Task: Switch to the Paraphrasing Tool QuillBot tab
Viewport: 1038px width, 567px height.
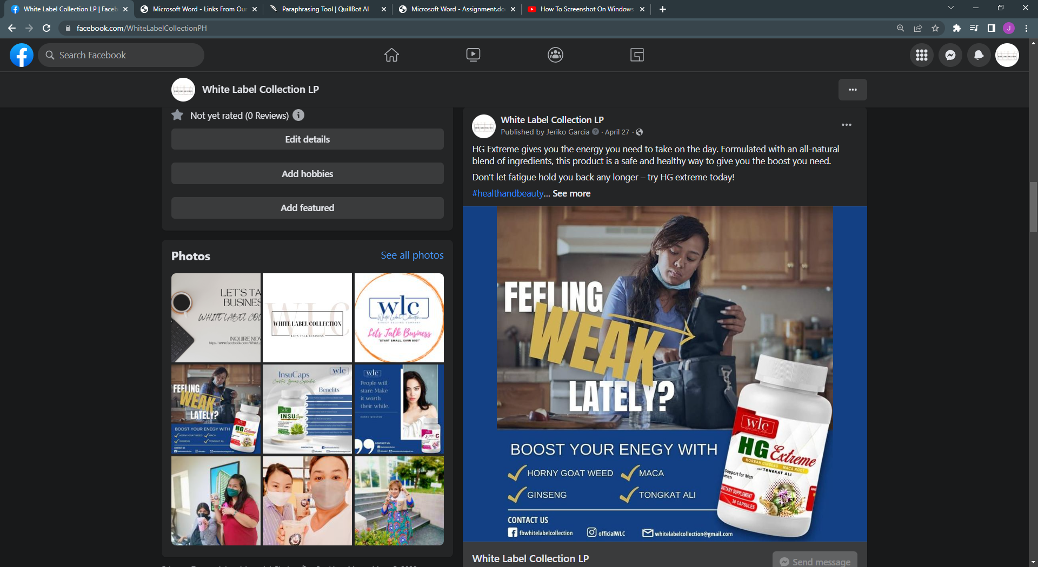Action: pyautogui.click(x=328, y=9)
